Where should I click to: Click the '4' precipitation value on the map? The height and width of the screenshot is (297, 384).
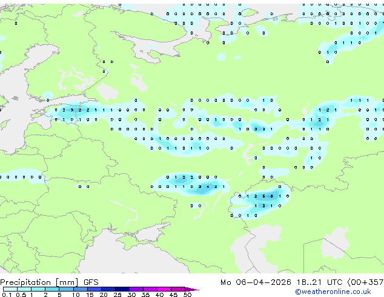[208, 187]
